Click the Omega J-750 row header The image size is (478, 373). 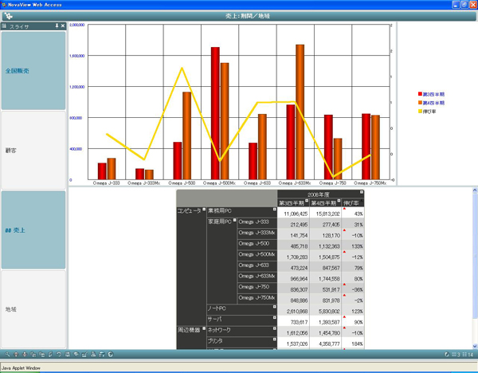pyautogui.click(x=257, y=287)
